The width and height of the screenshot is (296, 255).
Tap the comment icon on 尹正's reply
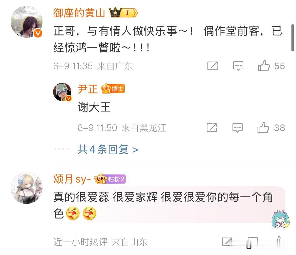pyautogui.click(x=237, y=128)
